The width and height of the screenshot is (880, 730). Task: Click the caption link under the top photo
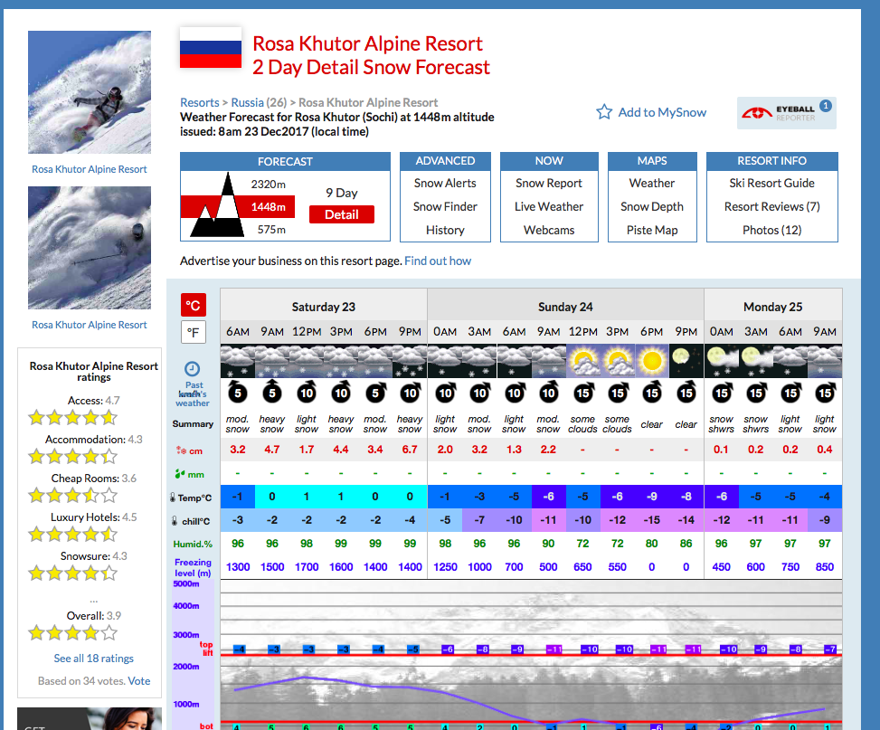(90, 169)
